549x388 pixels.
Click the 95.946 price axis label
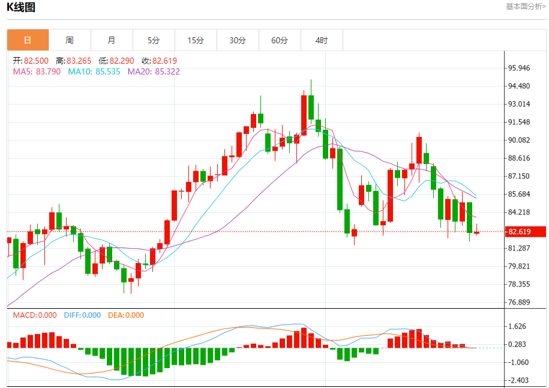tap(519, 68)
